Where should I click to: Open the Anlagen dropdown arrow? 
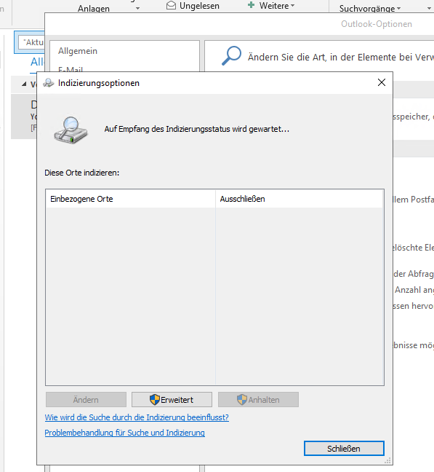[x=137, y=9]
